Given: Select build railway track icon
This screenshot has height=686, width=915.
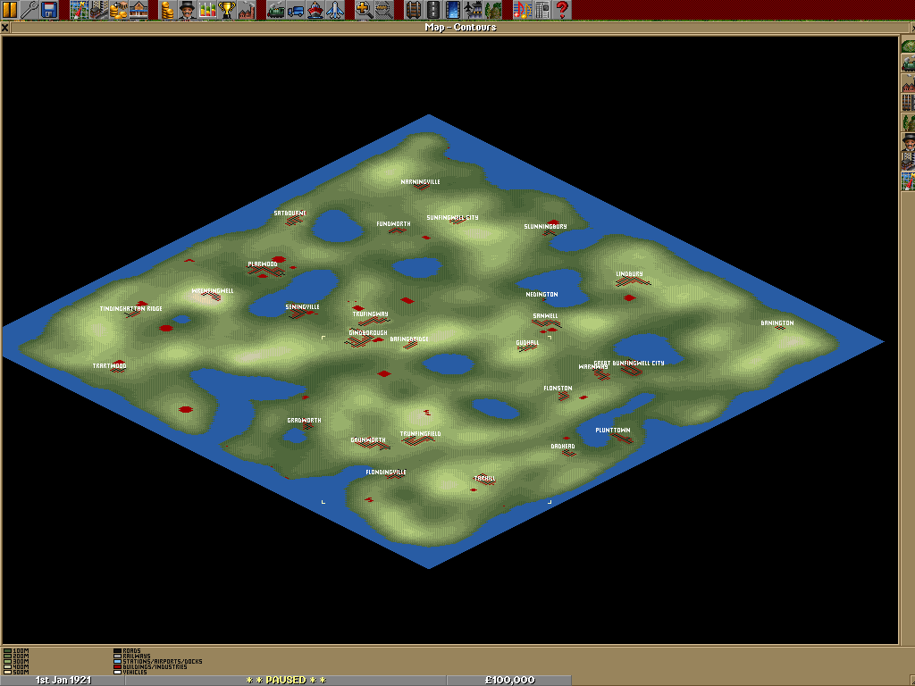Looking at the screenshot, I should (414, 10).
